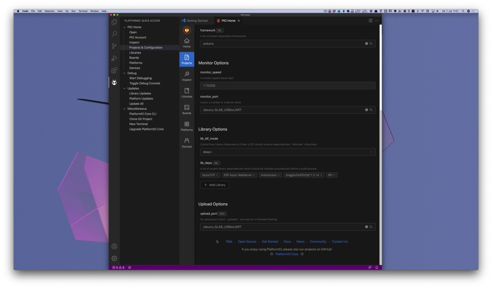Image resolution: width=492 pixels, height=288 pixels.
Task: Open the Devices section in PIO sidebar
Action: point(187,143)
